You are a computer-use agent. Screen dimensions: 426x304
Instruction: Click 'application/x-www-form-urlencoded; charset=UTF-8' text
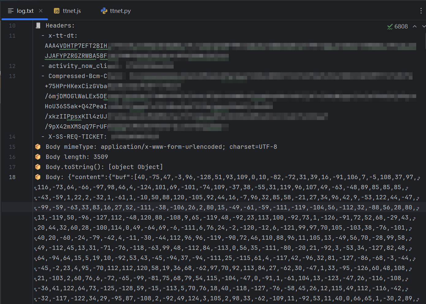click(189, 147)
